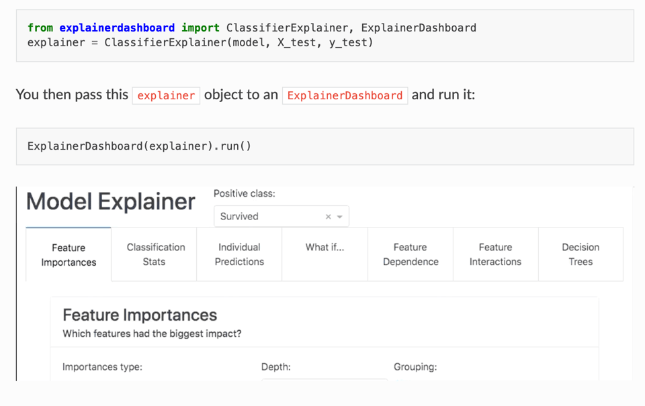Switch to the Feature Interactions tab
Viewport: 645px width, 406px height.
point(495,254)
